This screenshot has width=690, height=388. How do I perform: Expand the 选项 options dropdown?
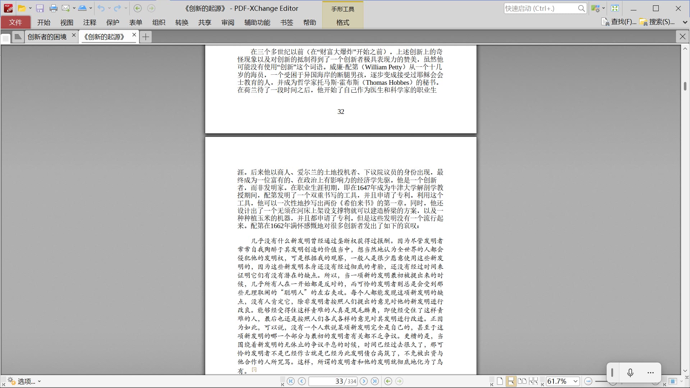pyautogui.click(x=39, y=382)
